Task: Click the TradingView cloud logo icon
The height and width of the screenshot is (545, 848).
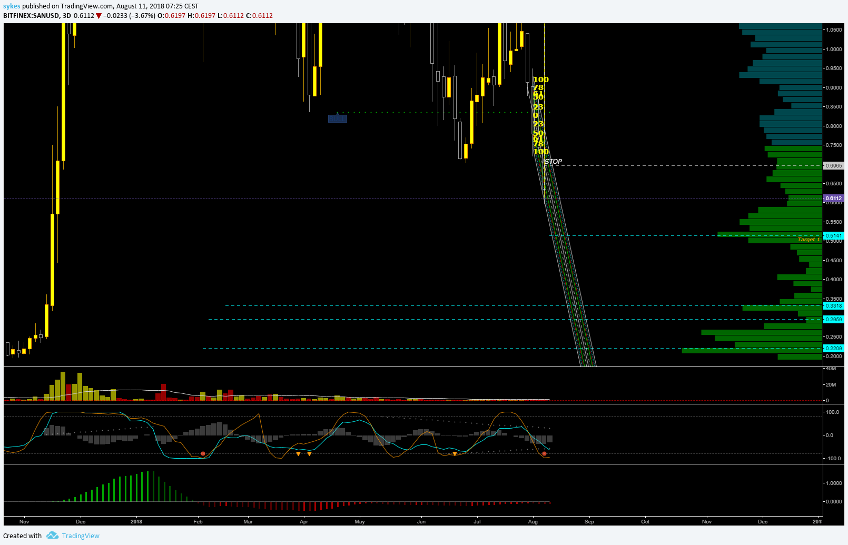Action: pos(52,536)
